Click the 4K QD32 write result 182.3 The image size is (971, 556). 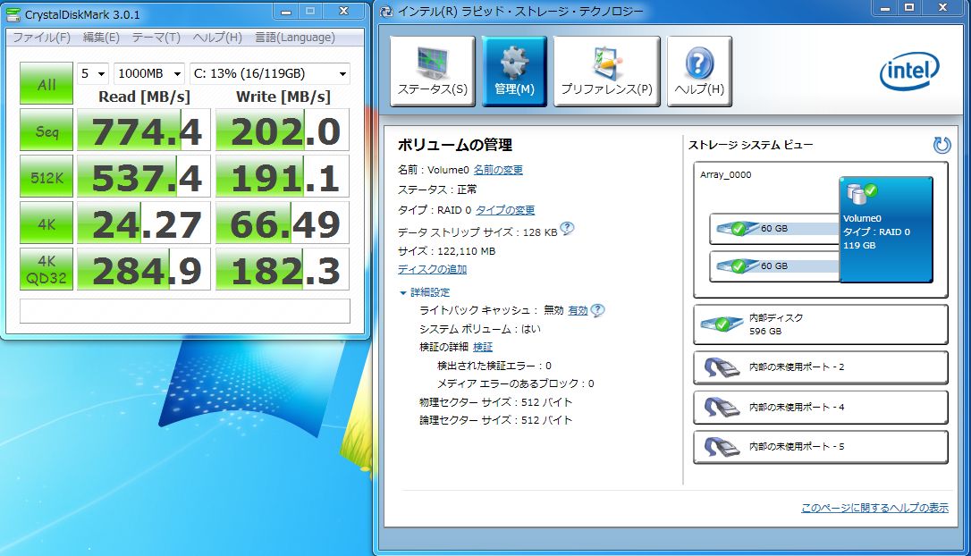tap(283, 269)
